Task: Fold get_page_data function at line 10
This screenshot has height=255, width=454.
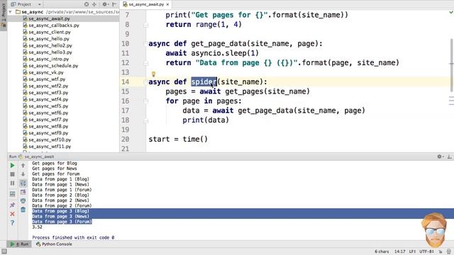Action: coord(145,44)
